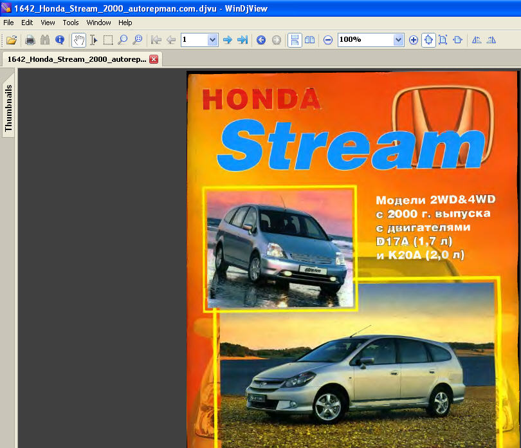Open the 100% zoom level dropdown
Image resolution: width=521 pixels, height=448 pixels.
[398, 40]
